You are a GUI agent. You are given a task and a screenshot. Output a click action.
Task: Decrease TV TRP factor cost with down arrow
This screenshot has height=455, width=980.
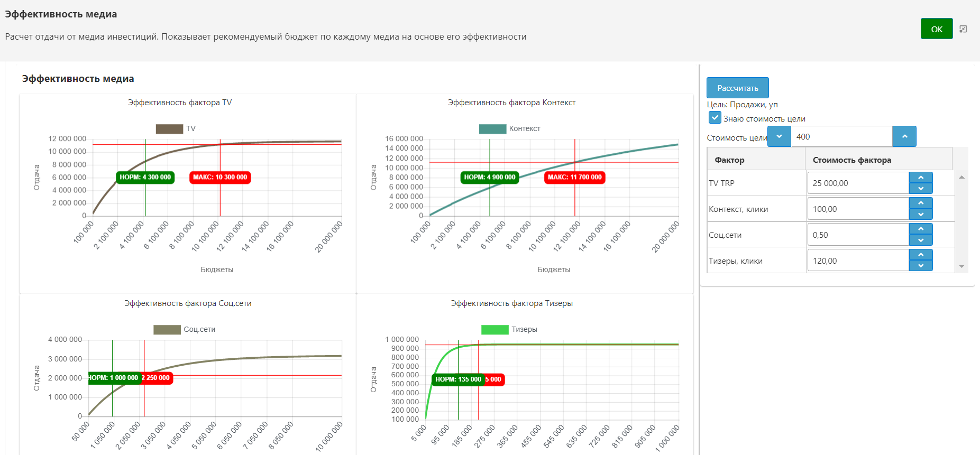[921, 189]
